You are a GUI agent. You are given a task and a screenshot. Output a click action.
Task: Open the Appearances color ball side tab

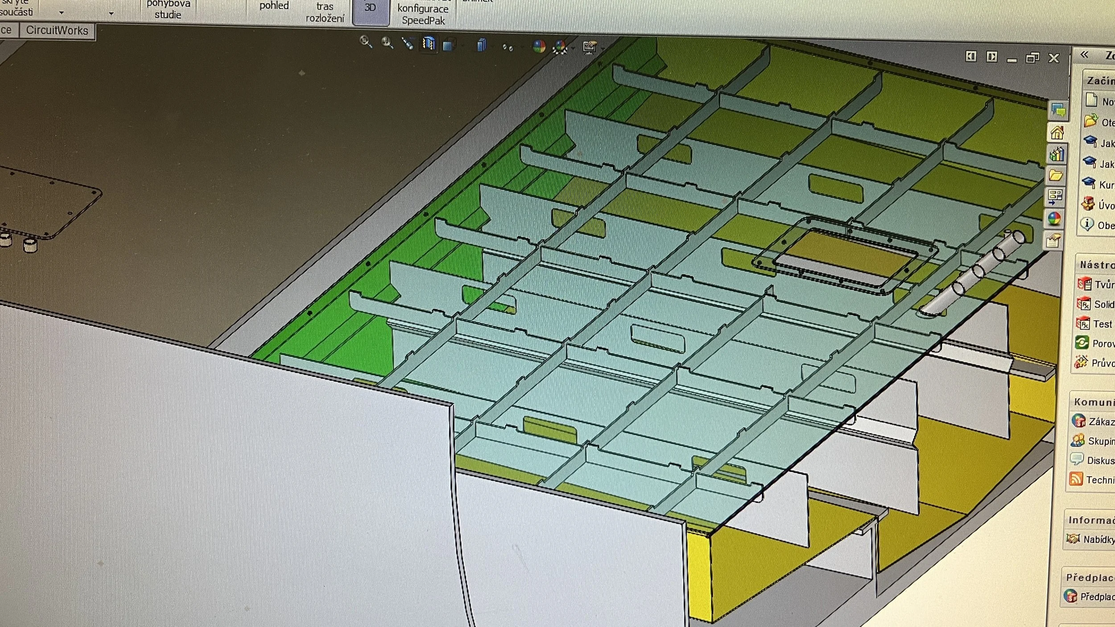click(1054, 219)
